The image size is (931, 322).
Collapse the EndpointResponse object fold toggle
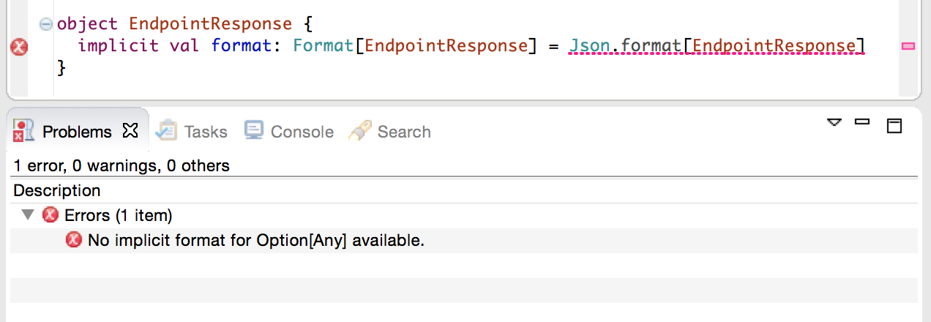click(x=45, y=24)
